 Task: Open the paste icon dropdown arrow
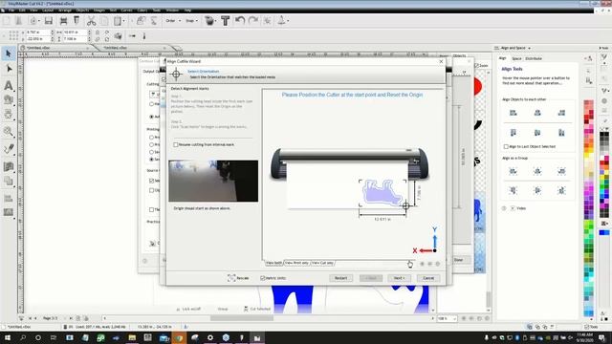click(124, 21)
